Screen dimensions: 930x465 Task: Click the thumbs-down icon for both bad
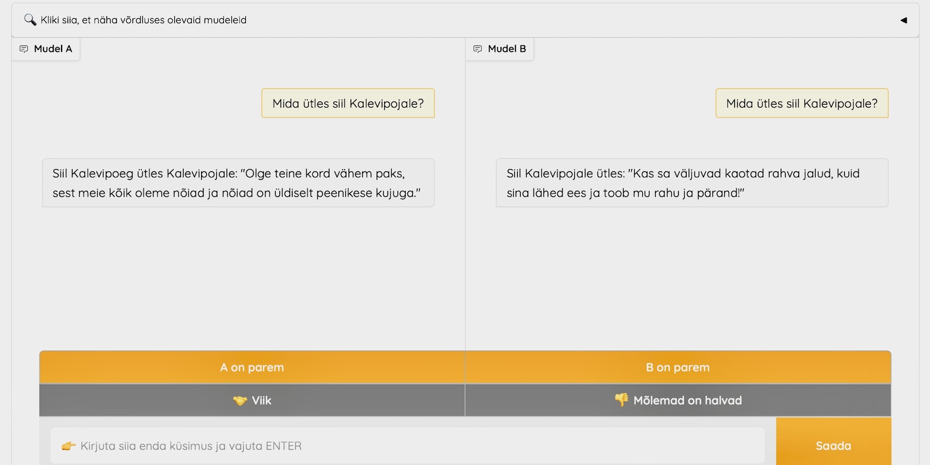pyautogui.click(x=621, y=400)
